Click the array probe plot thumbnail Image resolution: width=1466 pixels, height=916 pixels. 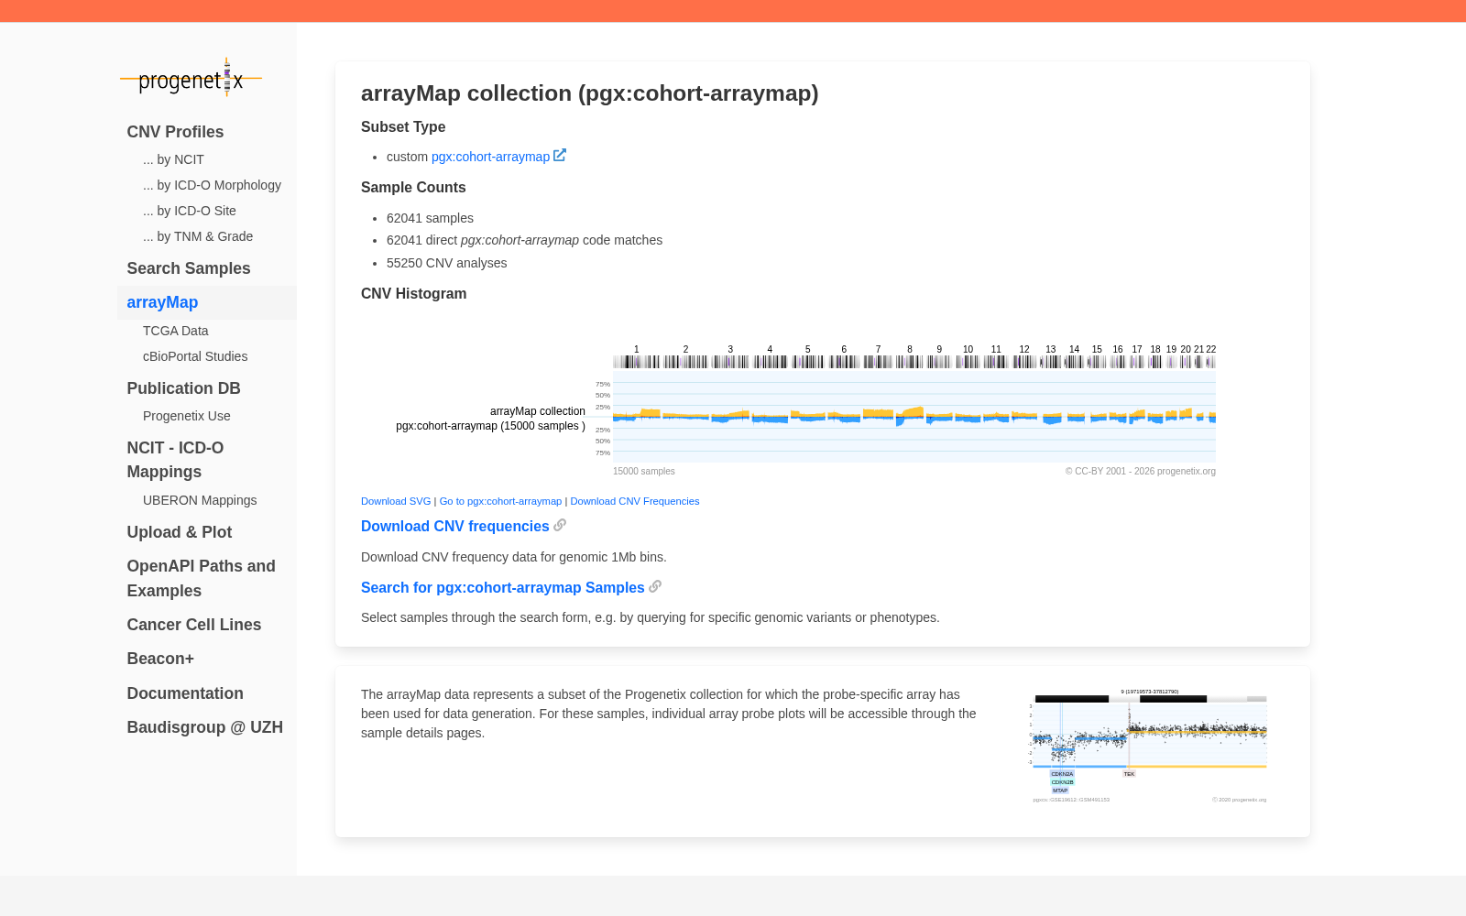(x=1149, y=747)
